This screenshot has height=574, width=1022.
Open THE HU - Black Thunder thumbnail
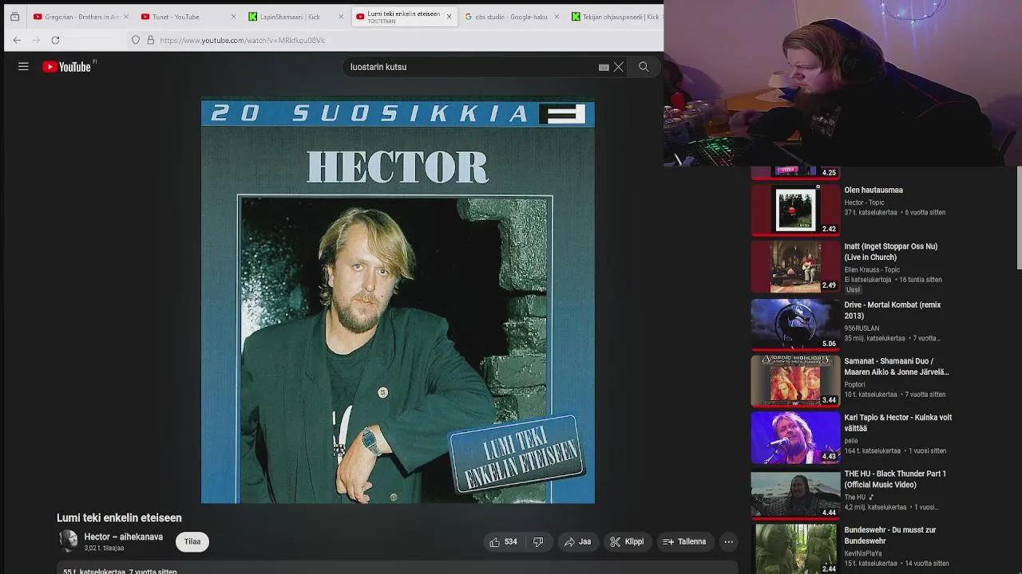[x=795, y=494]
